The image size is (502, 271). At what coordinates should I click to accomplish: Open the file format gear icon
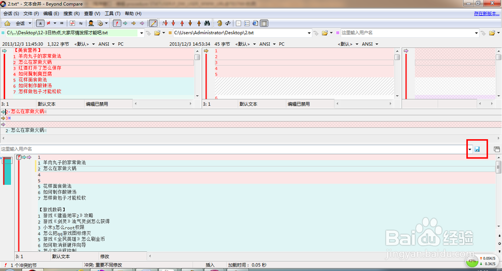[x=100, y=23]
